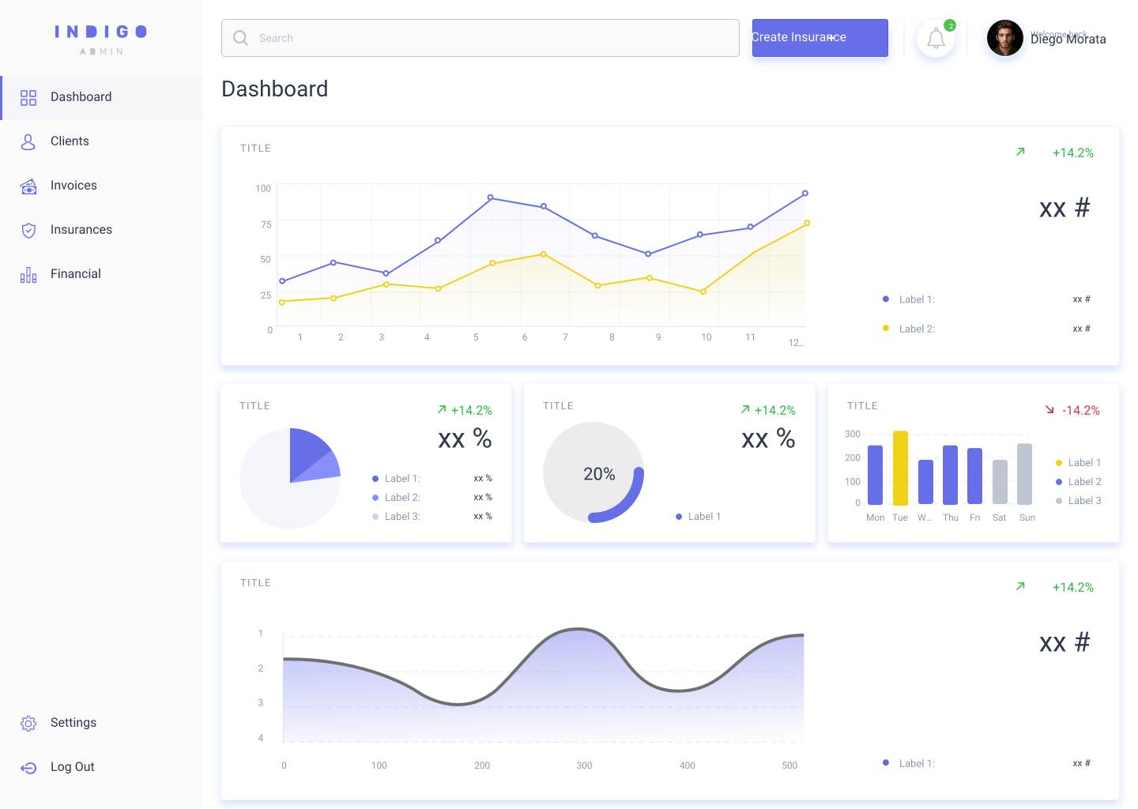Viewport: 1138px width, 809px height.
Task: Click the pie chart graphic
Action: (290, 479)
